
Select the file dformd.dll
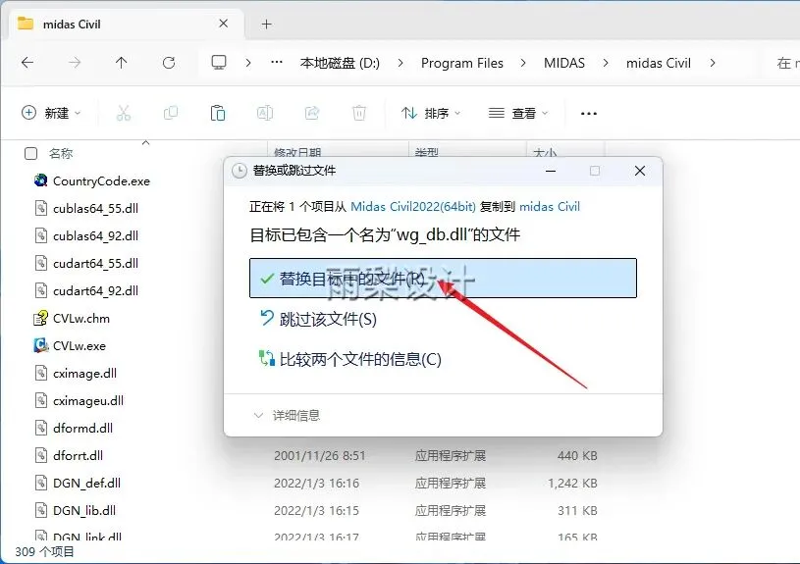[x=82, y=429]
